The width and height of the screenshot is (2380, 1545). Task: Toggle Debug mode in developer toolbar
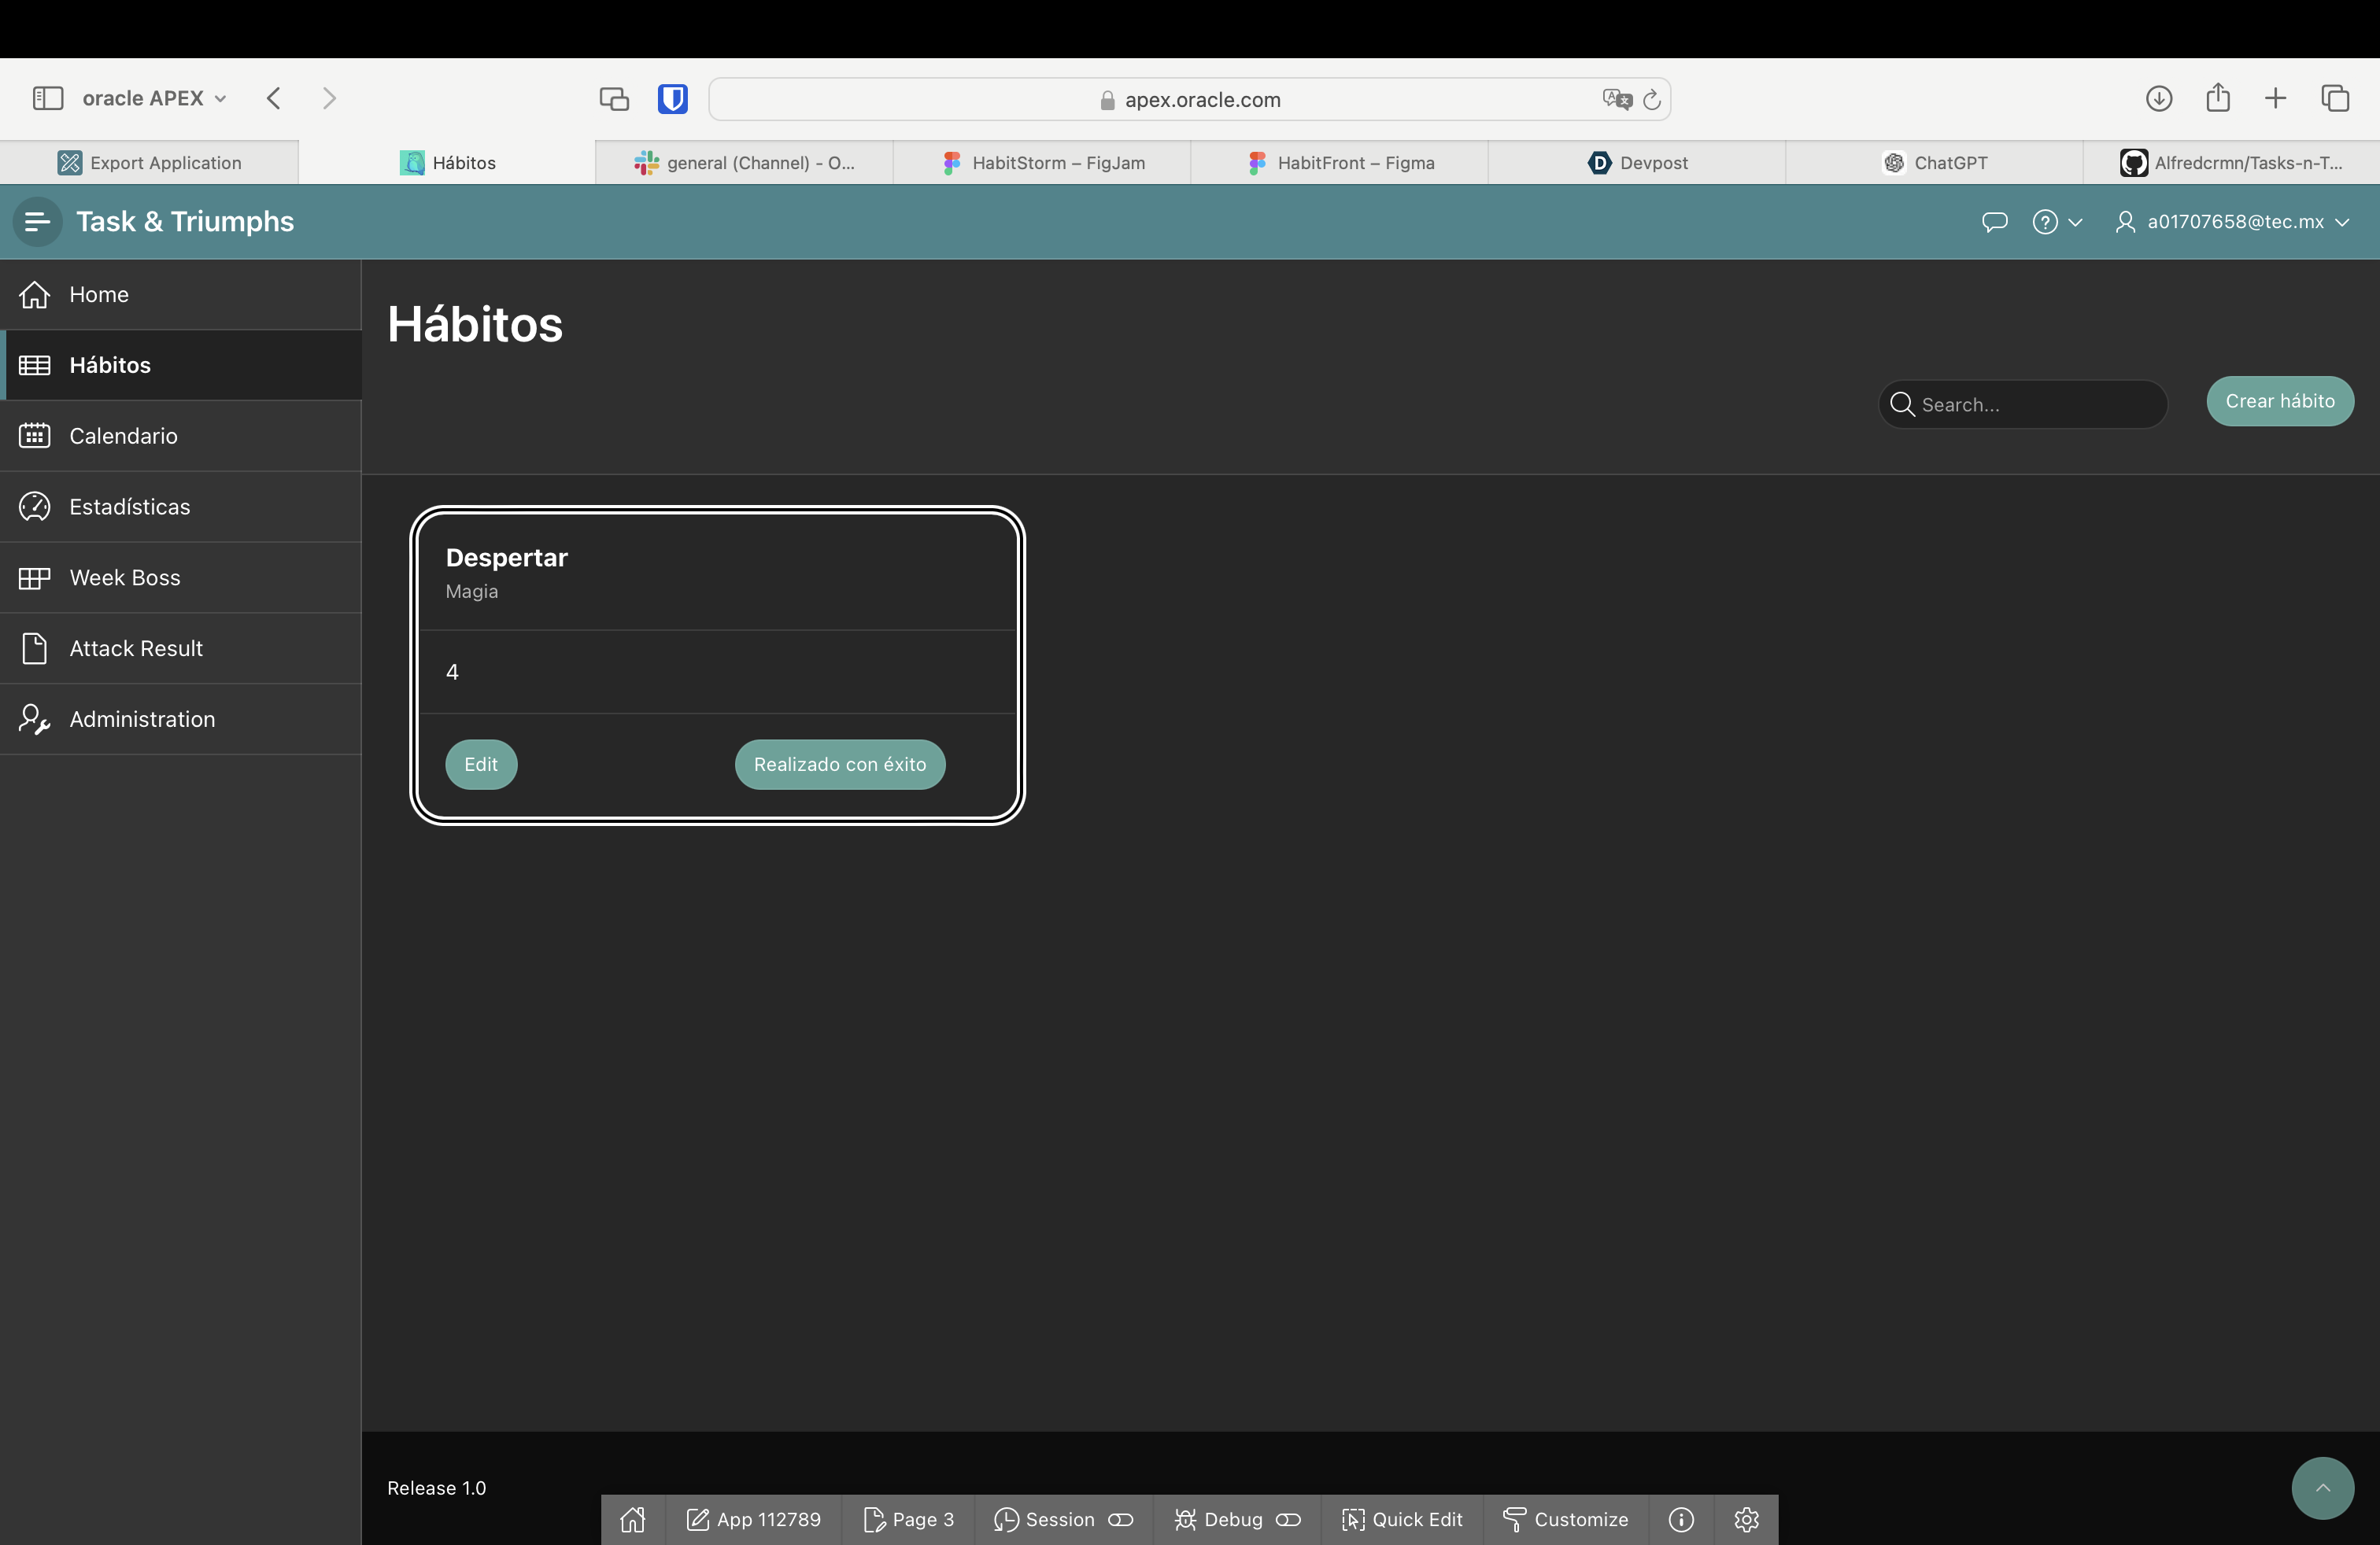click(1288, 1519)
